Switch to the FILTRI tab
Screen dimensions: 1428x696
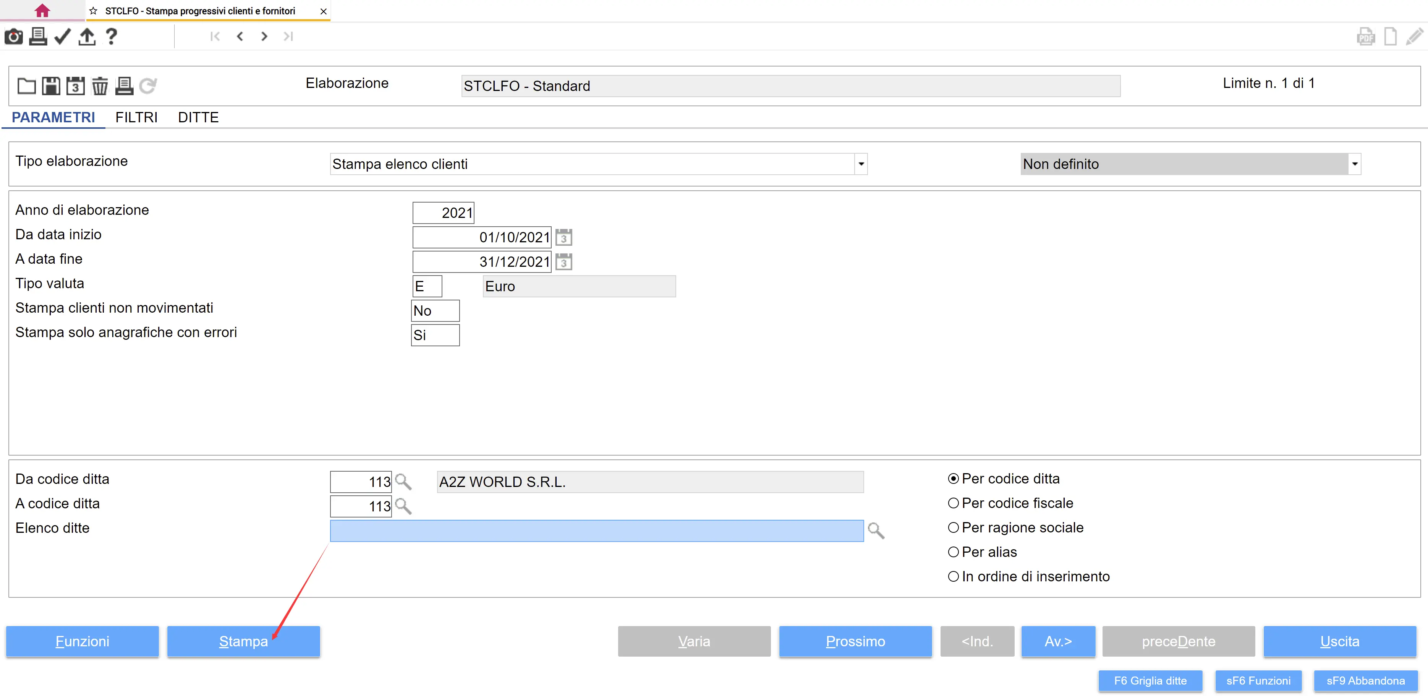(136, 118)
